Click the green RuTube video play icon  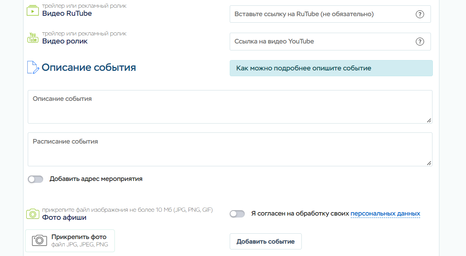pos(33,10)
